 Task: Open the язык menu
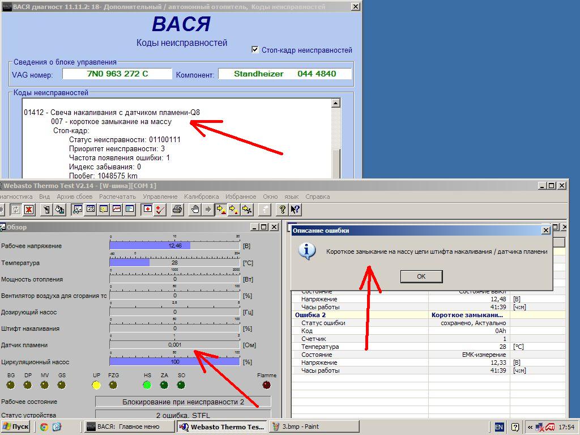[x=292, y=197]
